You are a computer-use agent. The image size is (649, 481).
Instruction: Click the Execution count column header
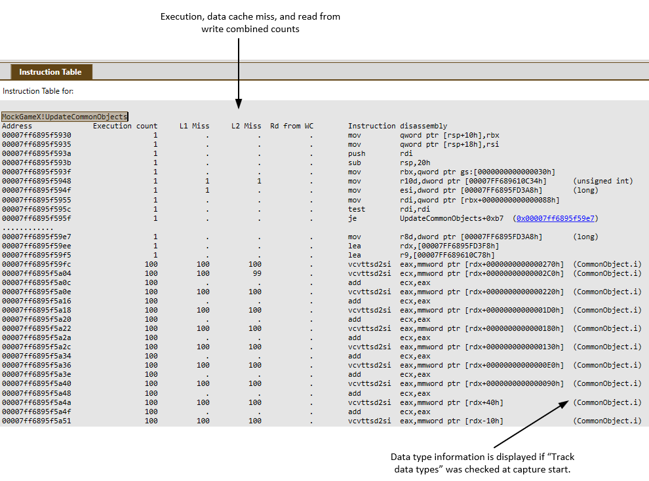[125, 126]
